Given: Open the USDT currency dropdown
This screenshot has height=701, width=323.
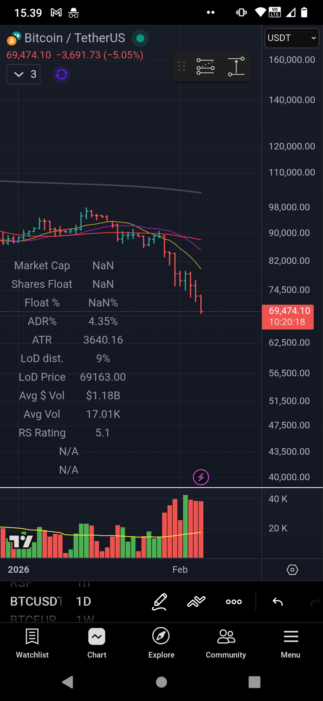Looking at the screenshot, I should coord(292,38).
